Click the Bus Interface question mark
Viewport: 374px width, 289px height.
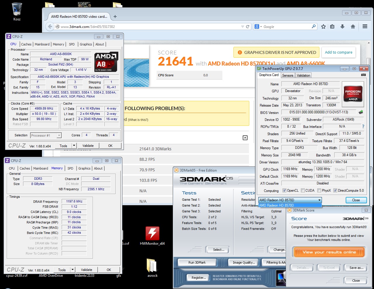pyautogui.click(x=363, y=126)
